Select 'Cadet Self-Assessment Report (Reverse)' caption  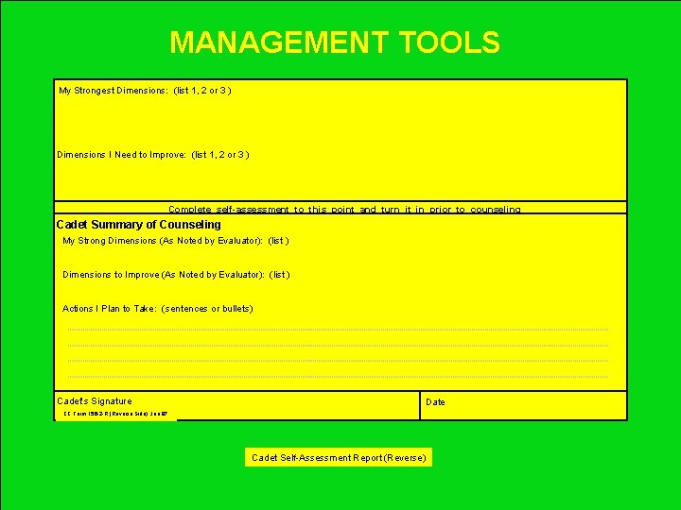(339, 457)
